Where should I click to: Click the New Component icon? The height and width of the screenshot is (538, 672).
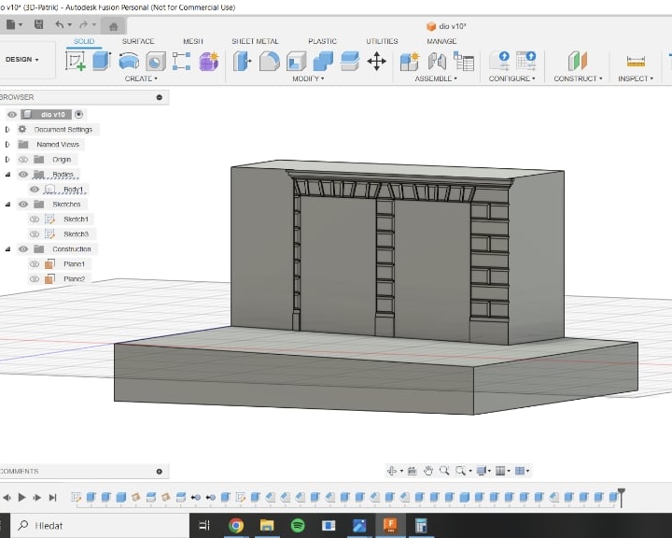(x=410, y=61)
